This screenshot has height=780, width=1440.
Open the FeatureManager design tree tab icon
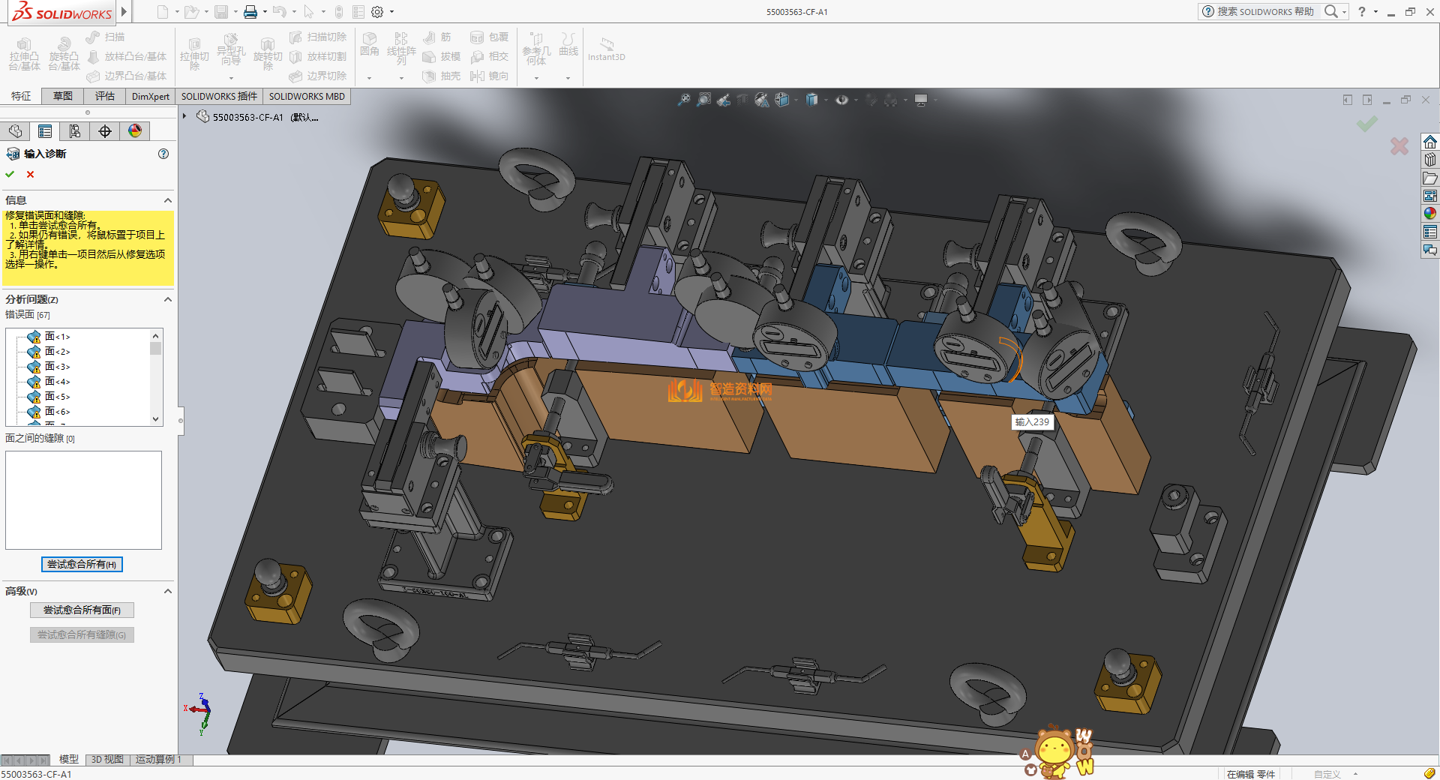(15, 131)
